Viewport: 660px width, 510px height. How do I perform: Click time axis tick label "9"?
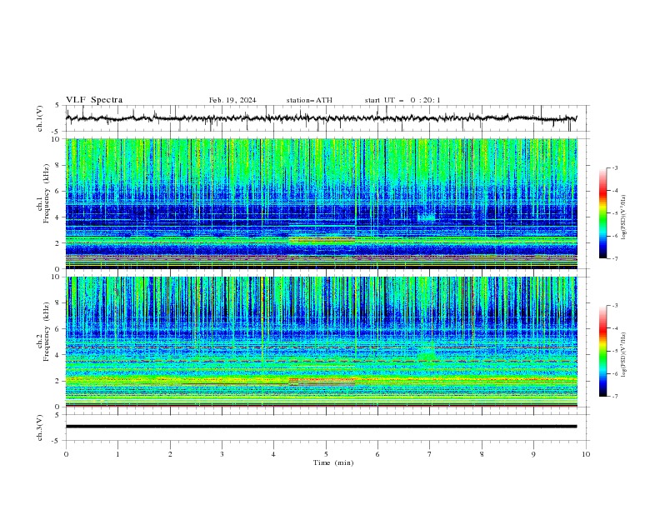[533, 454]
